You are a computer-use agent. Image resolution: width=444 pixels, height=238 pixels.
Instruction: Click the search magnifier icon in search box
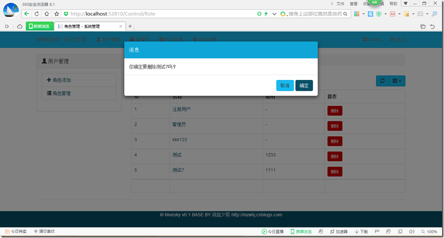click(346, 14)
